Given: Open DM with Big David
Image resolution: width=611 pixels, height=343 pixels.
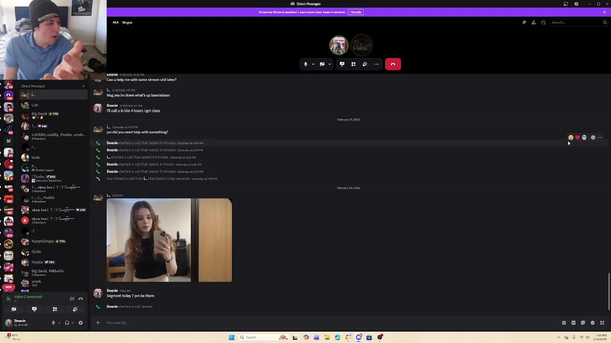Looking at the screenshot, I should tap(53, 115).
